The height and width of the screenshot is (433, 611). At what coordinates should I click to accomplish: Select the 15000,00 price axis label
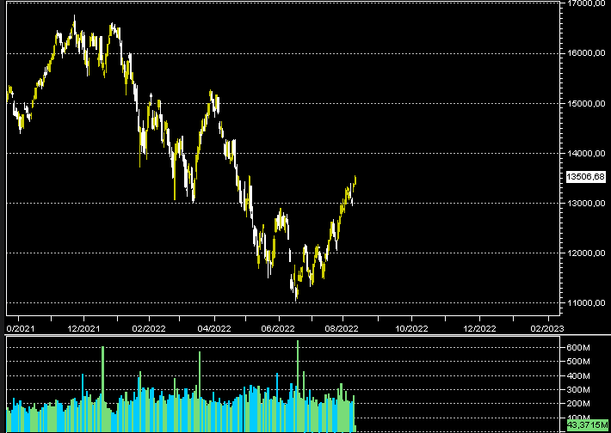point(586,103)
